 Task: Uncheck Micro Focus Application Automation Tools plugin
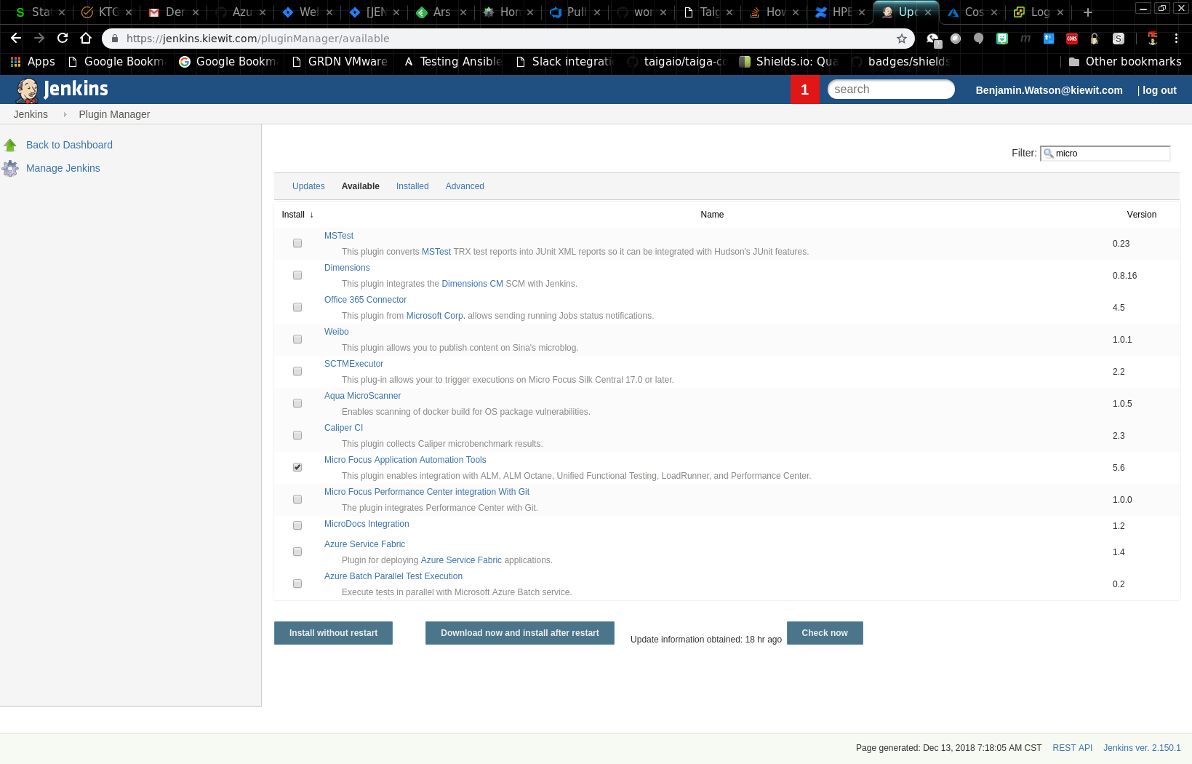297,467
